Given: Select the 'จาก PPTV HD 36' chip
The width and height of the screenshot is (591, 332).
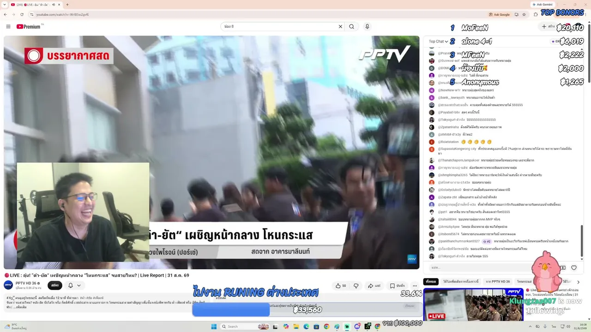Looking at the screenshot, I should 498,282.
